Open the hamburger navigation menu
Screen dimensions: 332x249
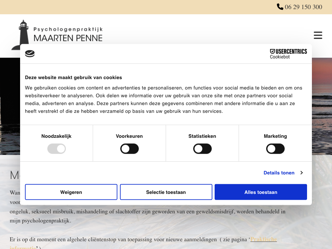coord(318,35)
